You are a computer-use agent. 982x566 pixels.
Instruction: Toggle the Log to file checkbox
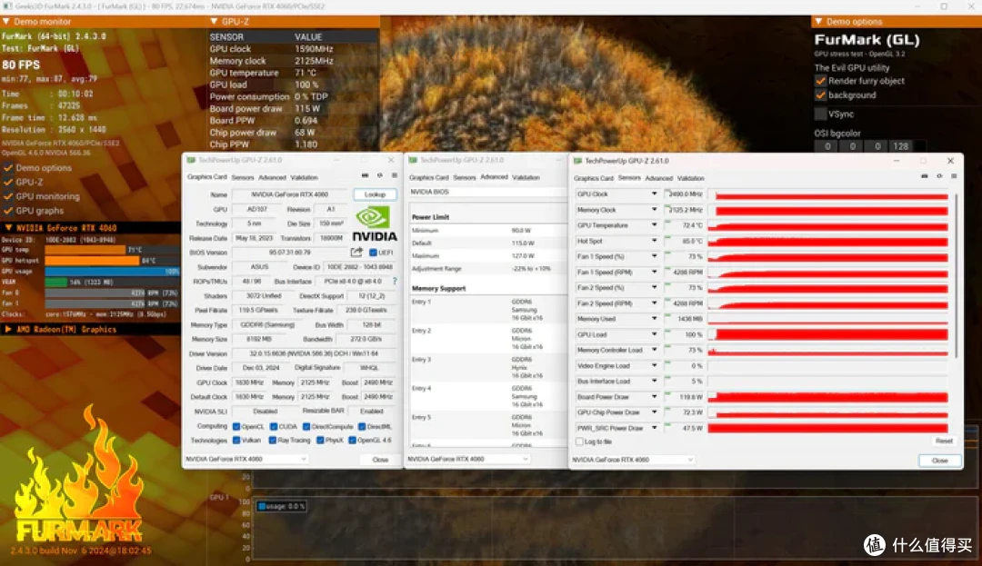579,442
